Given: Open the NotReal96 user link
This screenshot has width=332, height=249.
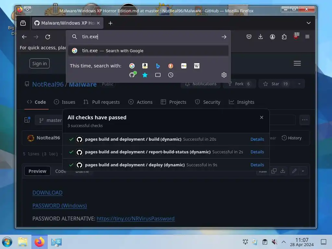Looking at the screenshot, I should click(x=48, y=84).
